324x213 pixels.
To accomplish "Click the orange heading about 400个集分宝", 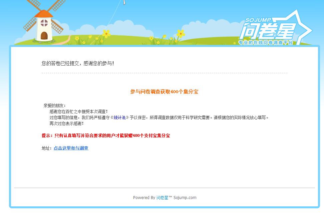I will (164, 92).
